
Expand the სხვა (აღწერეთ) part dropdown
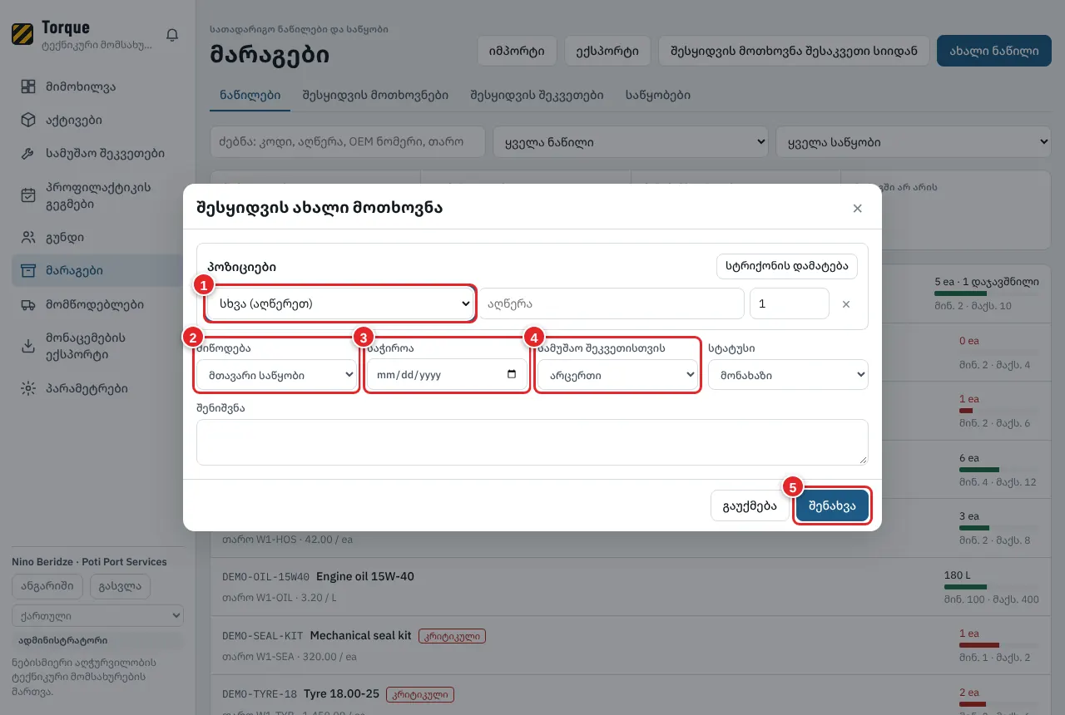click(339, 304)
